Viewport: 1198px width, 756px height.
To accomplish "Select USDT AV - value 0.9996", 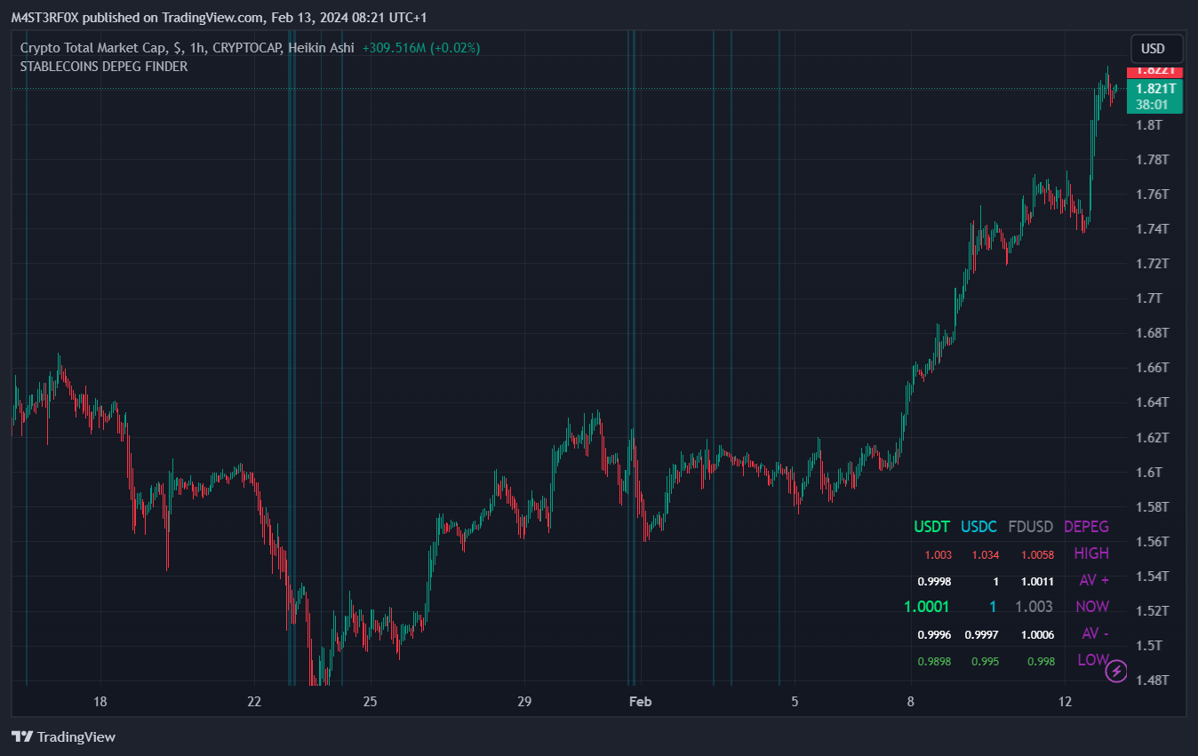I will coord(934,634).
